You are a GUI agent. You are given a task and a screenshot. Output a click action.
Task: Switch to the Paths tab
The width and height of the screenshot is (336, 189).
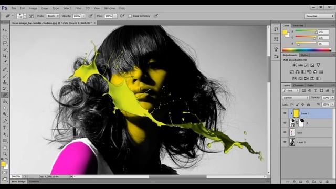310,85
